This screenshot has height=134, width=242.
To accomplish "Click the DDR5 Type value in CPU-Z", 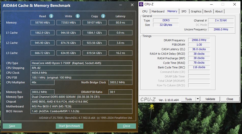I will (166, 20).
